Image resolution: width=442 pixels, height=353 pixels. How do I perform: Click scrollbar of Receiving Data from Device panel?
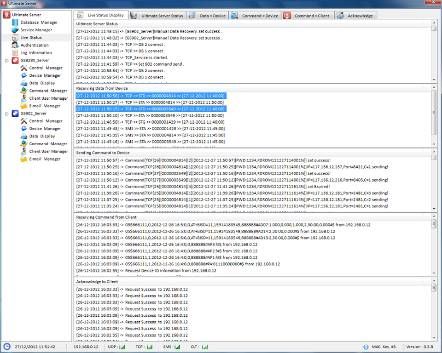(434, 115)
